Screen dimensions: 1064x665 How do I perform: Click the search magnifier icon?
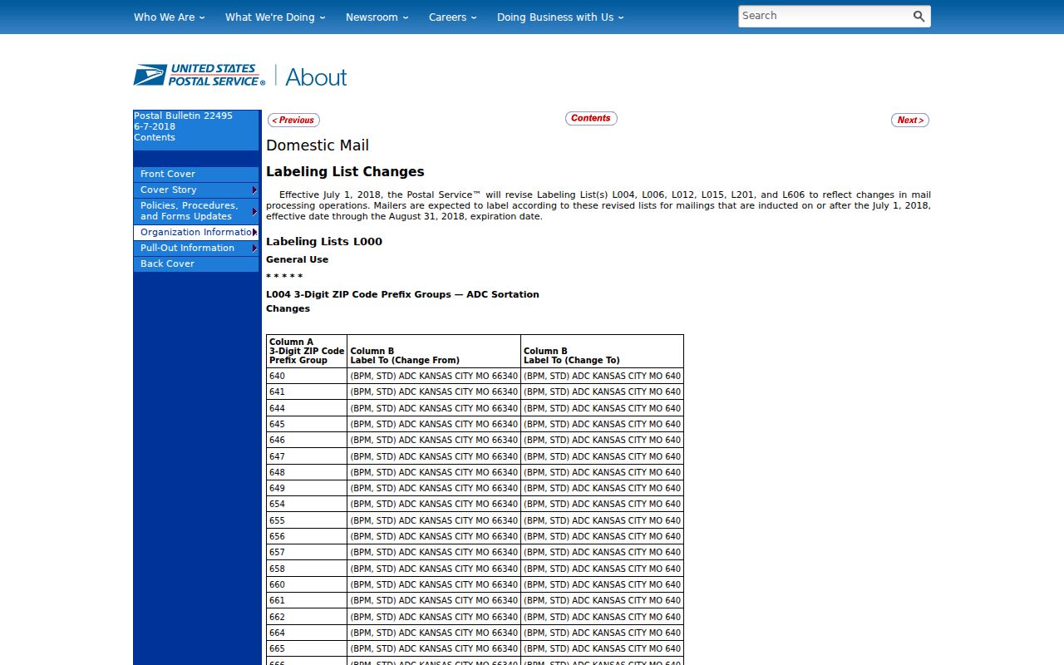pyautogui.click(x=919, y=17)
